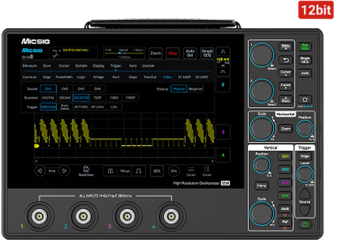Select the PulseWidth trigger type
This screenshot has width=337, height=240.
pyautogui.click(x=64, y=77)
